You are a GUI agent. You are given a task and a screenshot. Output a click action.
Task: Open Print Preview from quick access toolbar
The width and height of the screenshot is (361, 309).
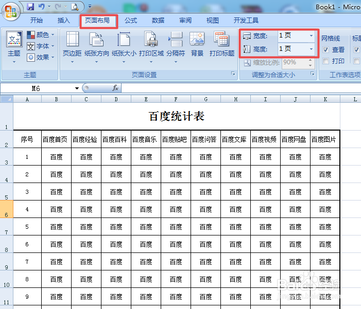click(x=75, y=7)
